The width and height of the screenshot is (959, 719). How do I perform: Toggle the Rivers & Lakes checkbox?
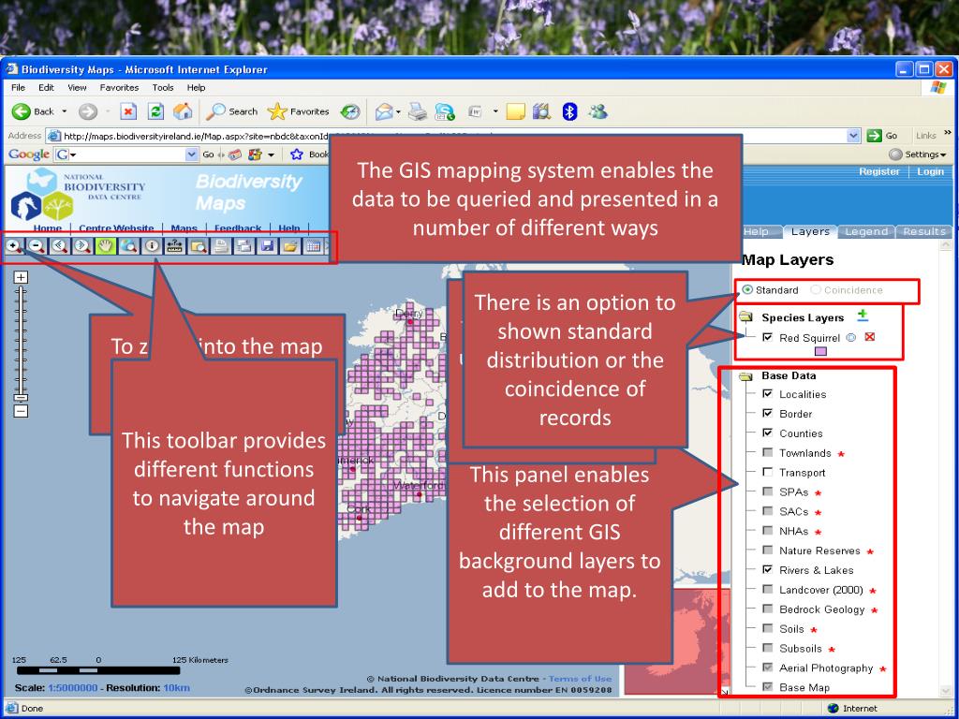(768, 569)
